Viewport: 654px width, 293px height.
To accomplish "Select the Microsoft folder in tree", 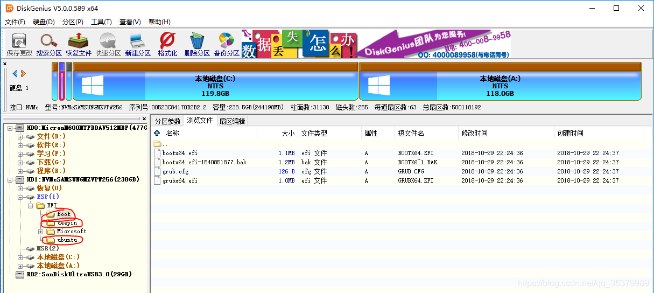I will [72, 232].
